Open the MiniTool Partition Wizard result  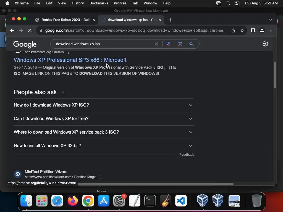[x=46, y=172]
